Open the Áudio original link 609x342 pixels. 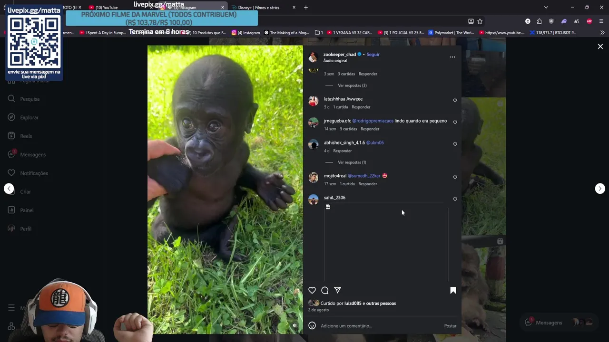point(335,61)
